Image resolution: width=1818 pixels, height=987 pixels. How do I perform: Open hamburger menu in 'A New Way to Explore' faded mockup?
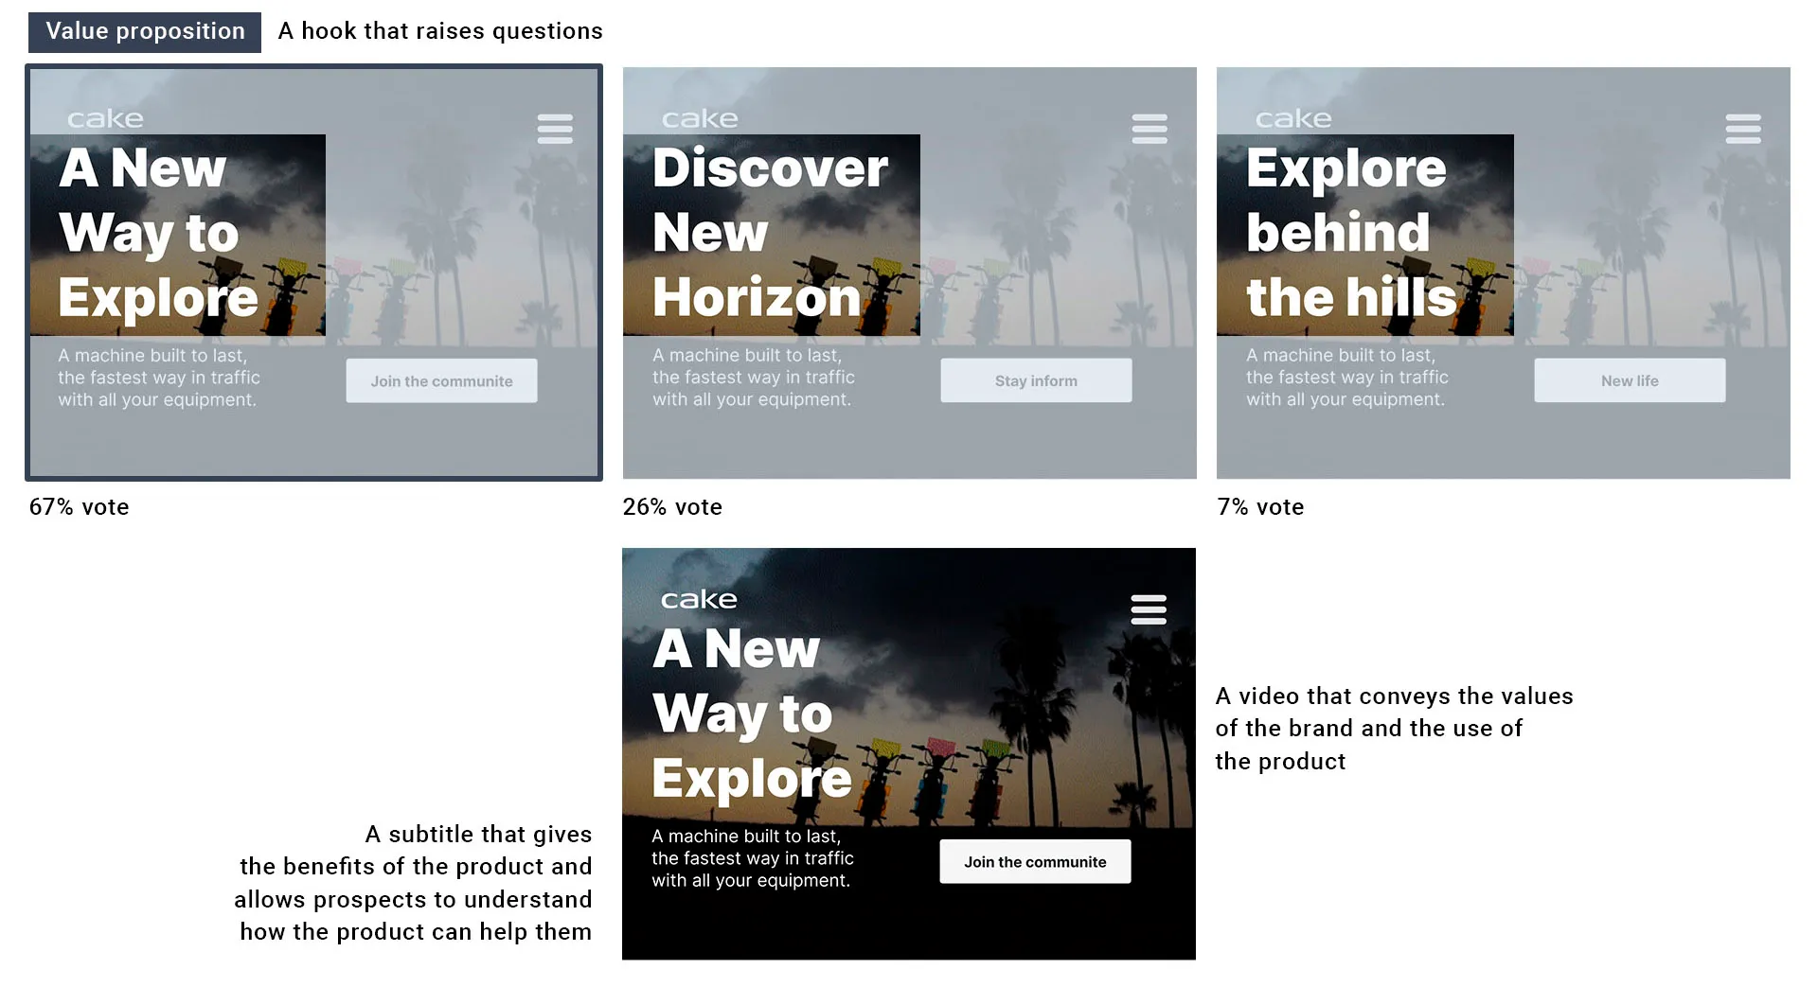[555, 129]
